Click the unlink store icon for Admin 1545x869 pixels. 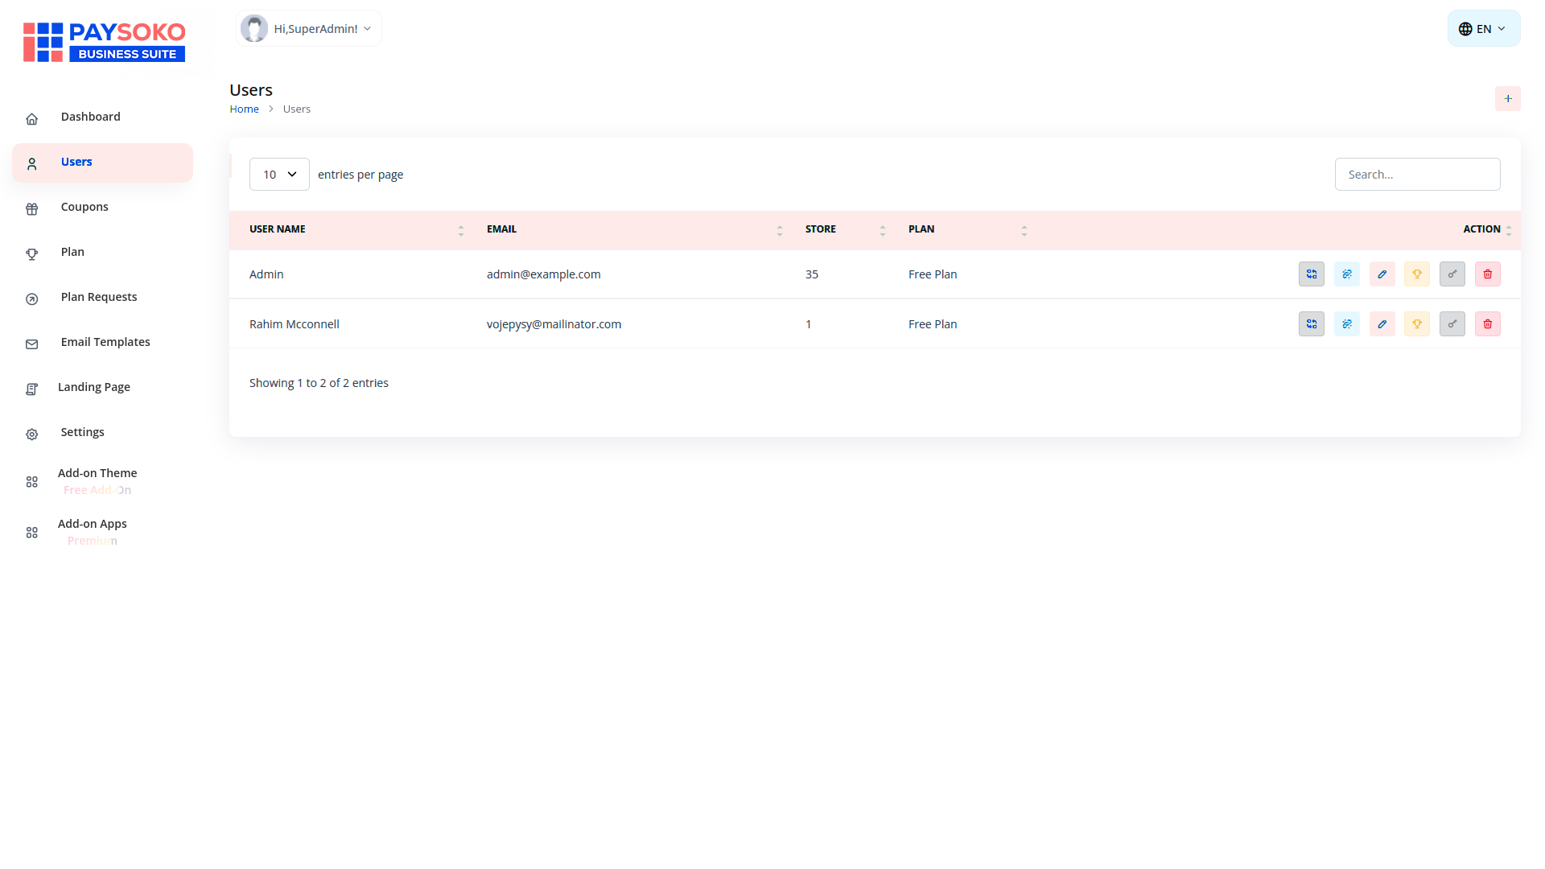tap(1346, 274)
